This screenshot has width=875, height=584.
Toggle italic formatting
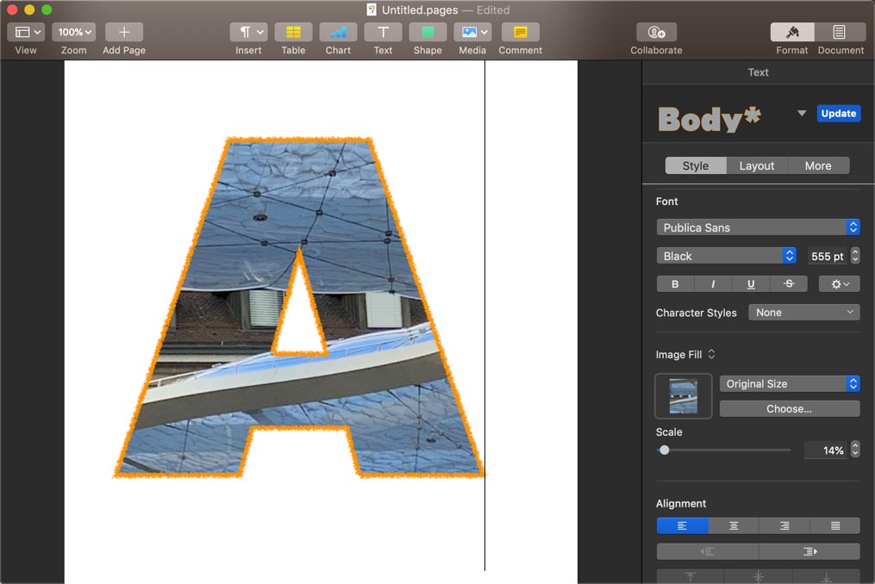[x=713, y=284]
